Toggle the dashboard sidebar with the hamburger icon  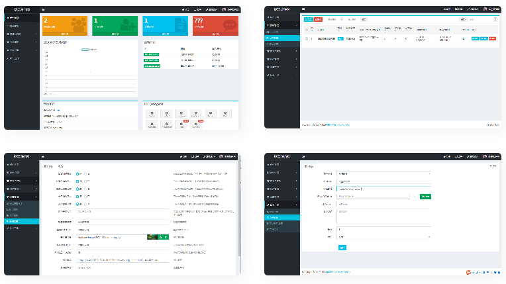[x=44, y=10]
